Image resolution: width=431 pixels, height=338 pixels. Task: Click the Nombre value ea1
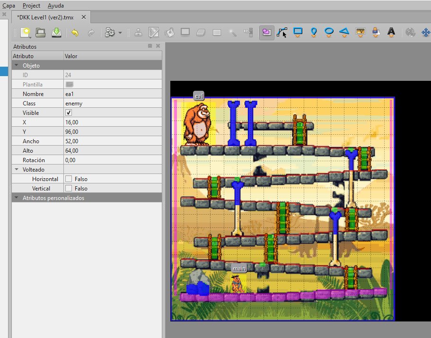[x=113, y=94]
